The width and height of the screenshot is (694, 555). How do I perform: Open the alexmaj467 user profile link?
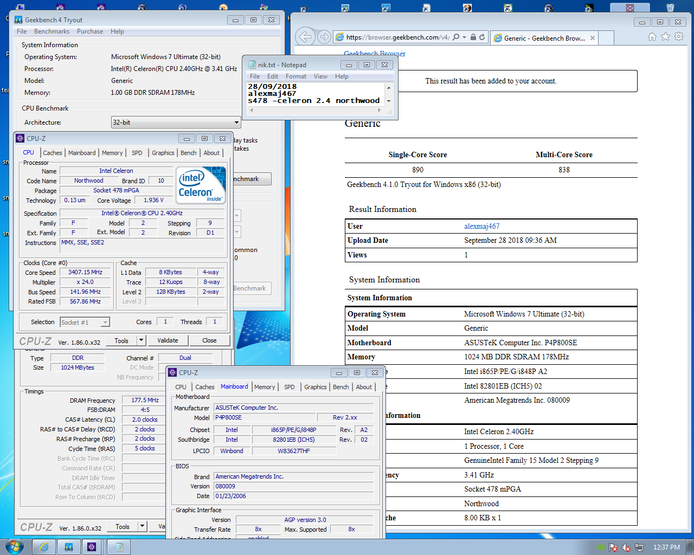click(x=481, y=226)
